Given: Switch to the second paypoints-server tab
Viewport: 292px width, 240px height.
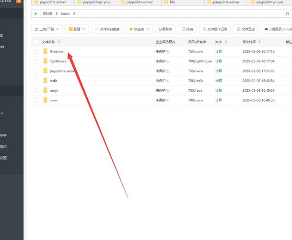Looking at the screenshot, I should coord(140,2).
